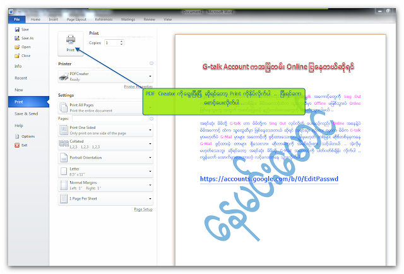
Task: Open the References tab
Action: tap(104, 20)
